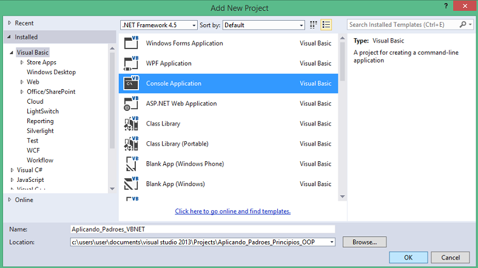
Task: Click the Windows Forms Application template name
Action: (x=184, y=43)
